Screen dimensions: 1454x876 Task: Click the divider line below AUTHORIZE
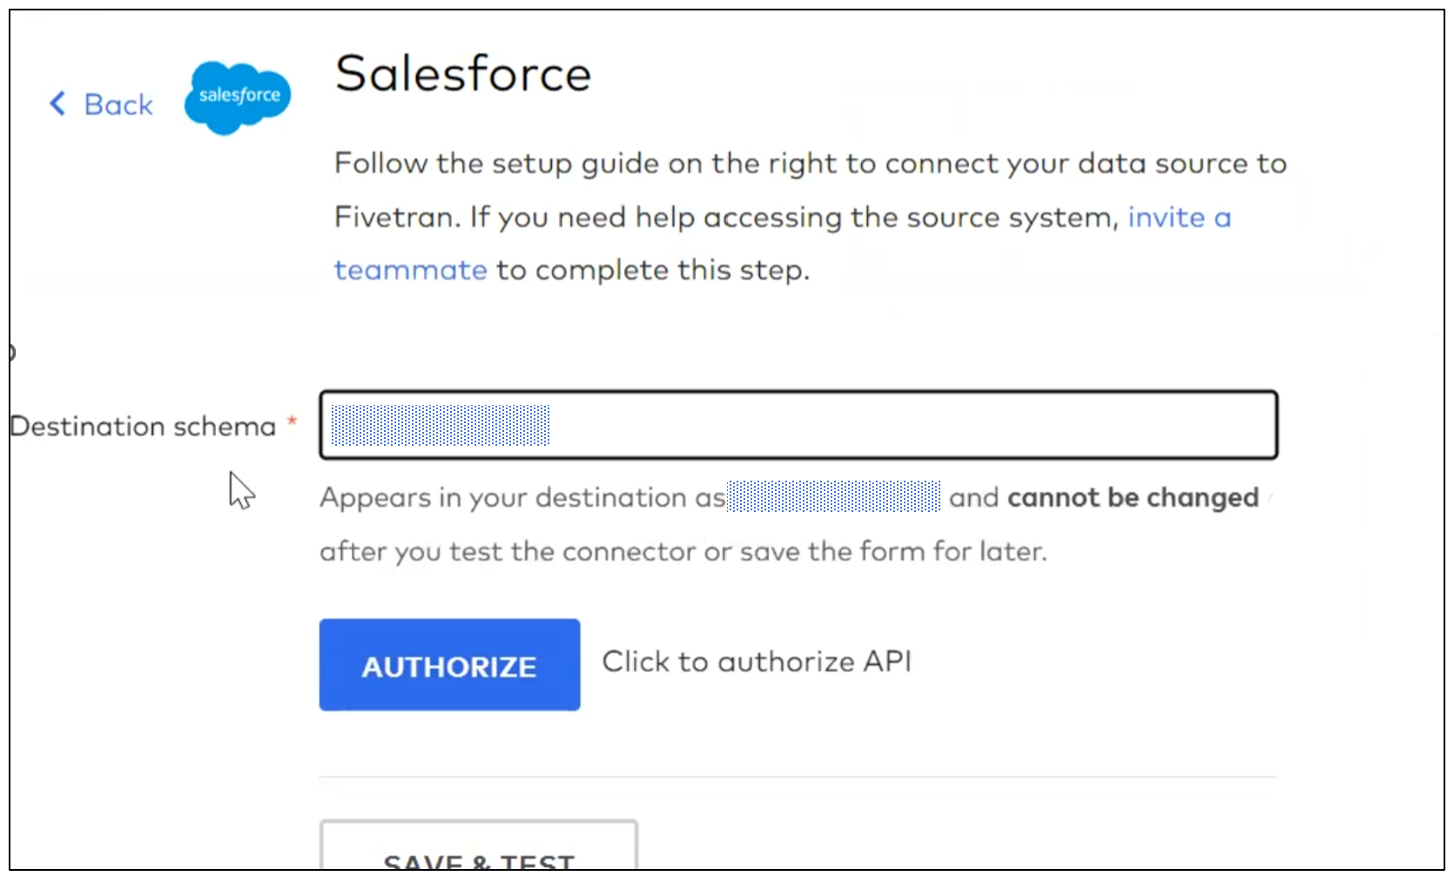click(798, 777)
